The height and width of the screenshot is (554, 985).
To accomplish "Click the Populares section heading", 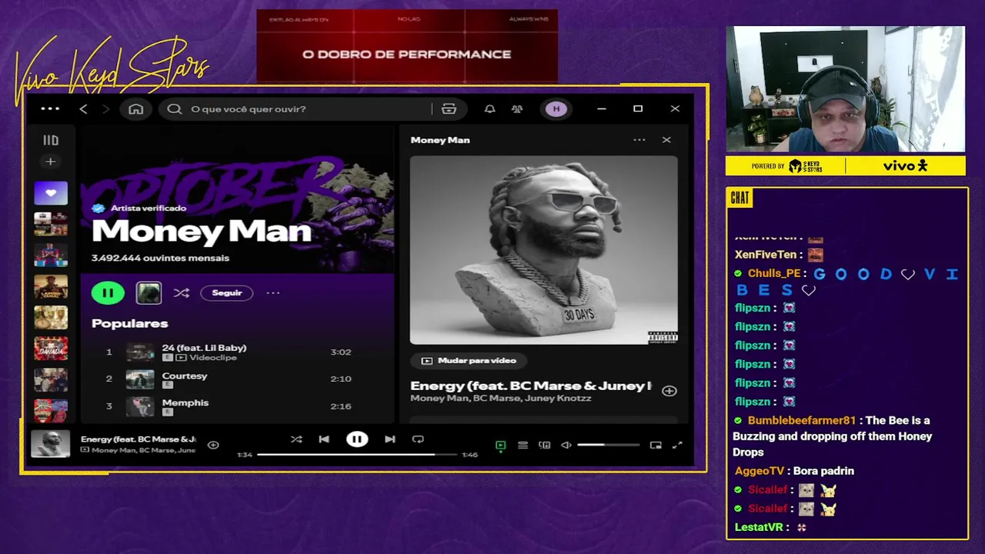I will 129,323.
